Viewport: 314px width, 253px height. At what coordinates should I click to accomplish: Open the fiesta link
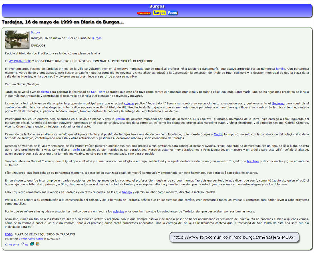tap(45, 92)
